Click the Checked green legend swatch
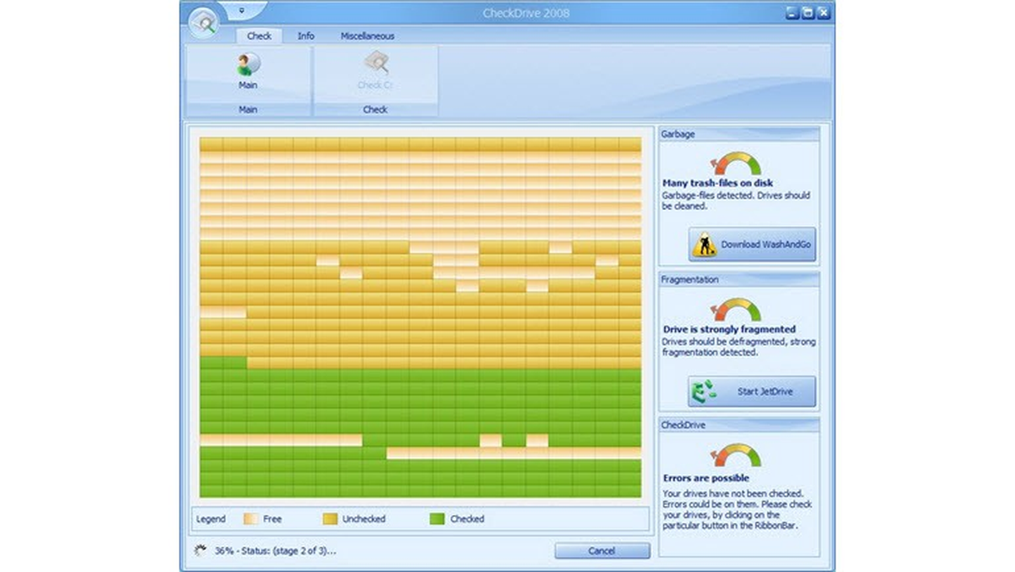 (x=437, y=519)
